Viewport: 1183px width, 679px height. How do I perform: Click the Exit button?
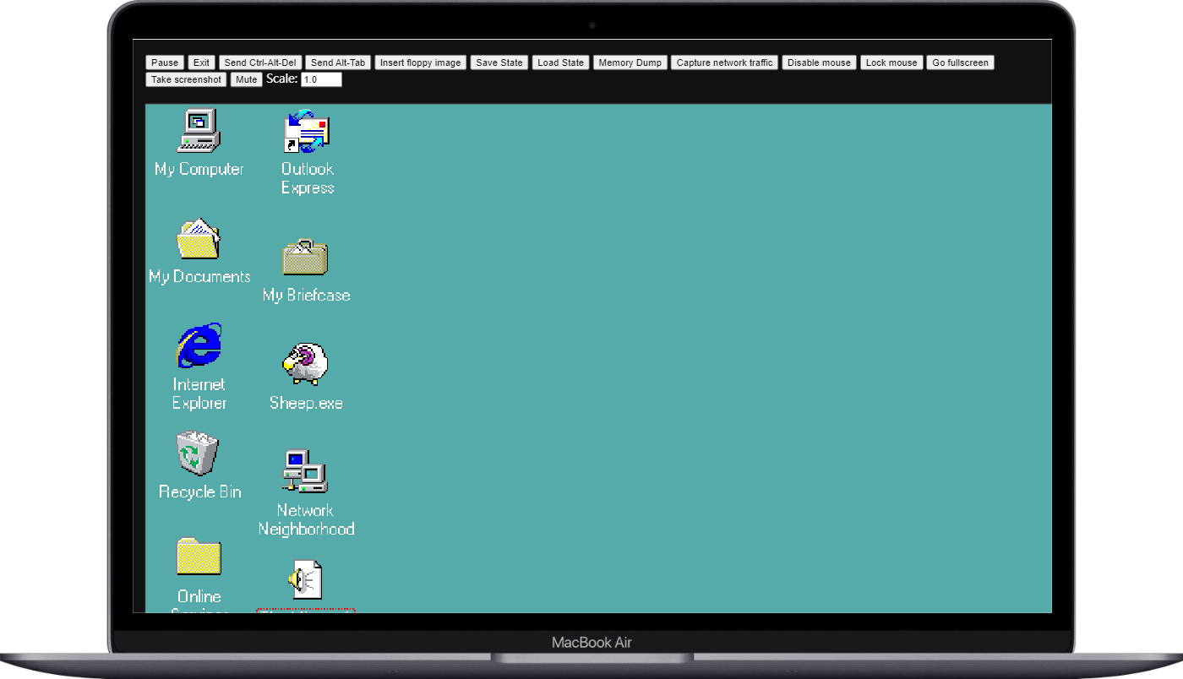201,62
